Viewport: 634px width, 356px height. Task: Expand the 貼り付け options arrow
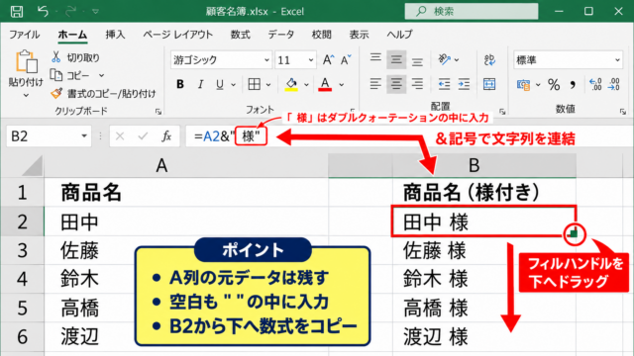pos(26,96)
